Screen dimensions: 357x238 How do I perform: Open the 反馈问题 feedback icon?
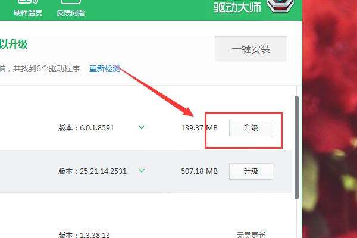(x=71, y=8)
